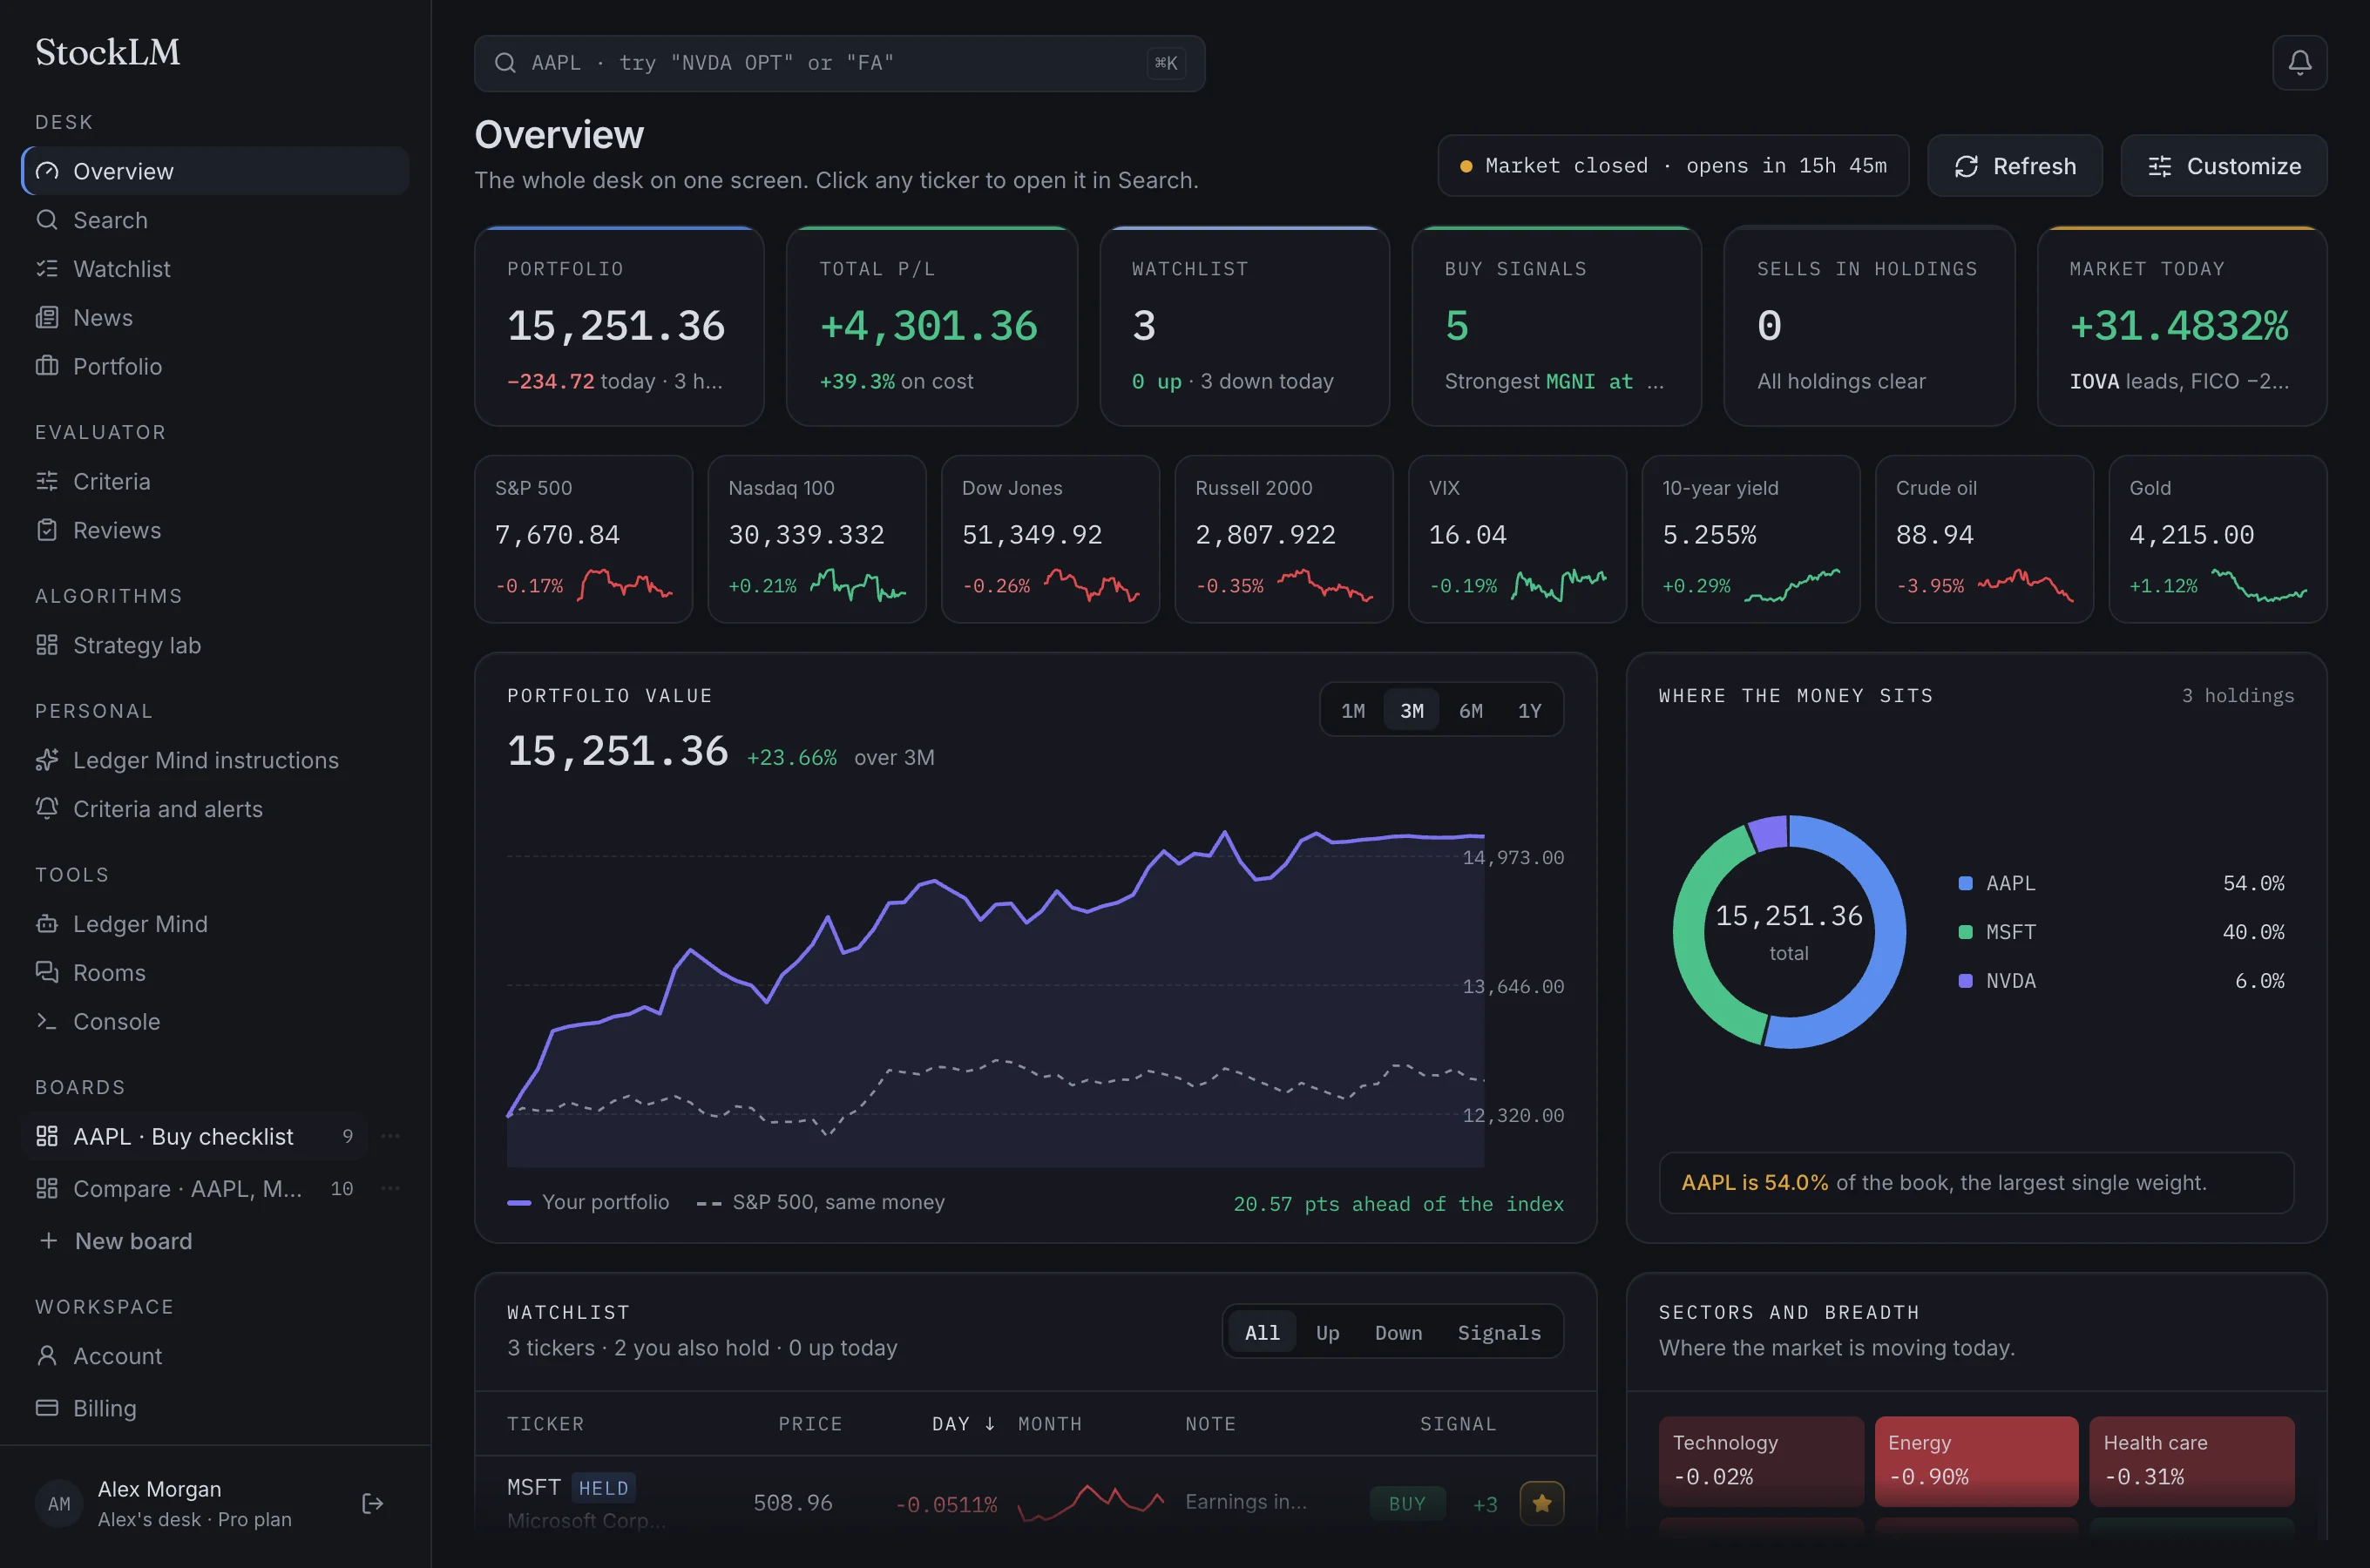Open the Gold index card
The height and width of the screenshot is (1568, 2370).
point(2218,539)
